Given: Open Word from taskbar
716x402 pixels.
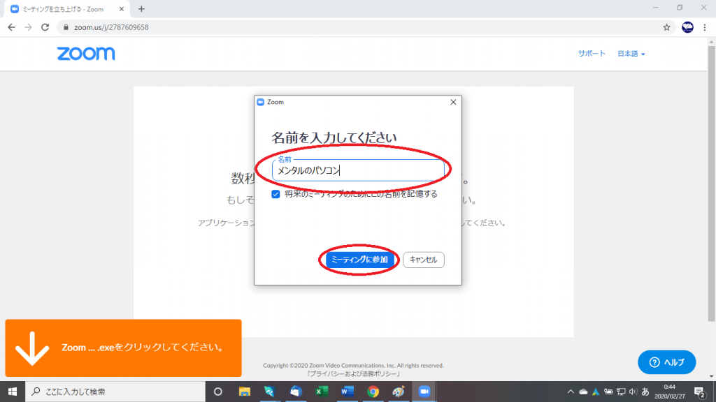Looking at the screenshot, I should (x=347, y=392).
